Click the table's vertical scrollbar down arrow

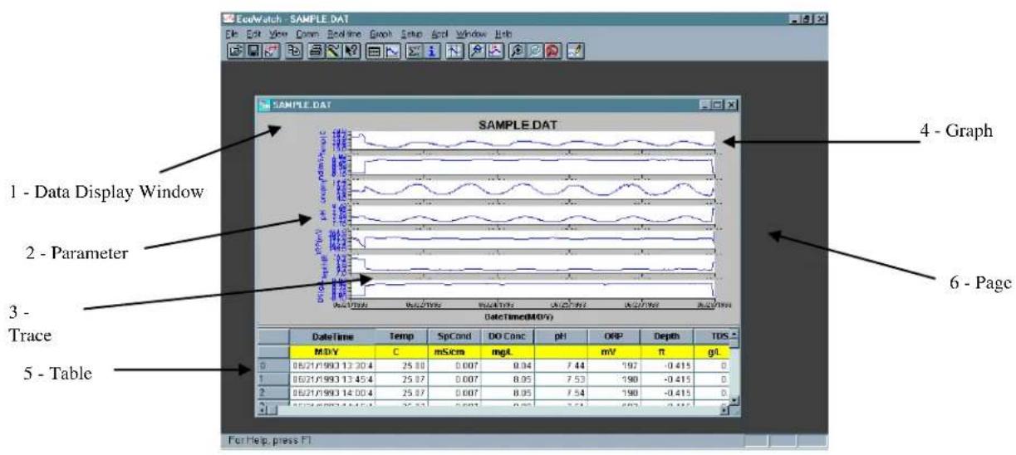734,399
